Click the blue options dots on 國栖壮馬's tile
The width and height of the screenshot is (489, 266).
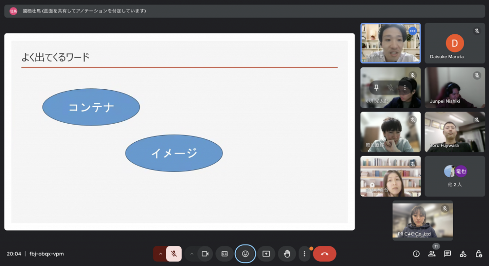(413, 31)
